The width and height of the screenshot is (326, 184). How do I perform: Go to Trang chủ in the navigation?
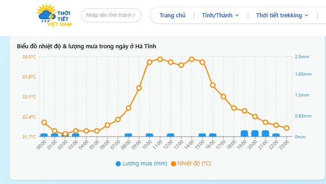click(172, 15)
